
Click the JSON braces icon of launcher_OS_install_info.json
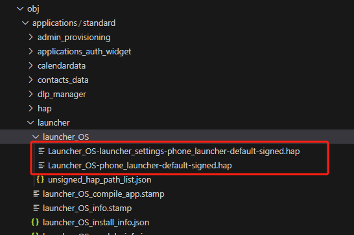point(35,222)
